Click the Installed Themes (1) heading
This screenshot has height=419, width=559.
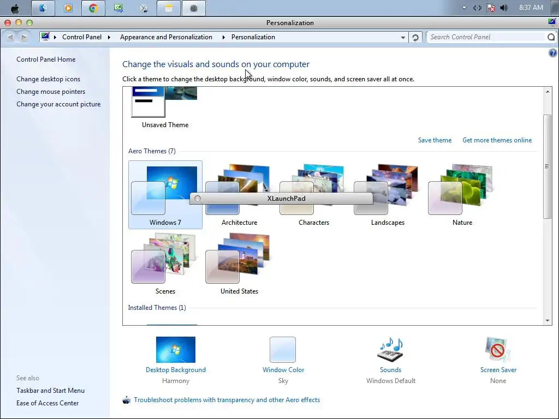coord(157,308)
